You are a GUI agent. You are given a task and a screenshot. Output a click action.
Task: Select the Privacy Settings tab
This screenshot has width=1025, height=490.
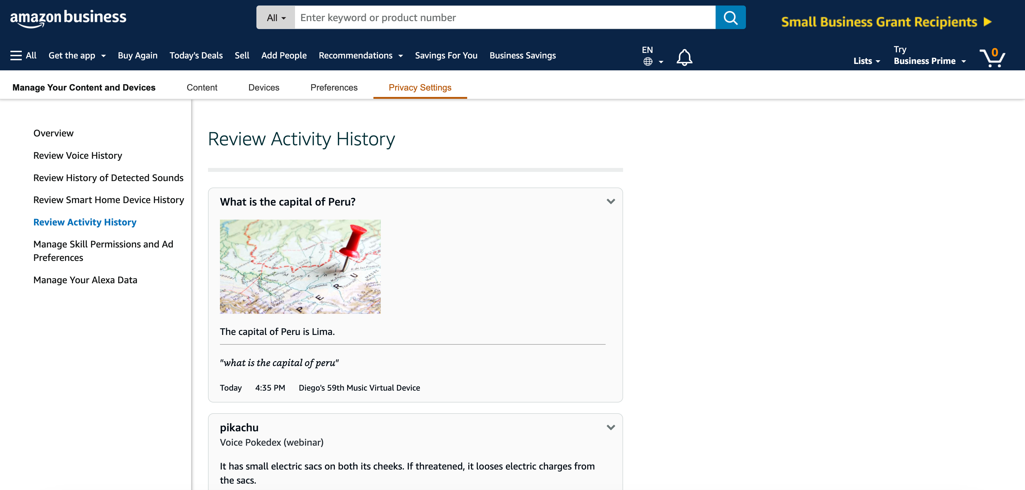tap(420, 87)
